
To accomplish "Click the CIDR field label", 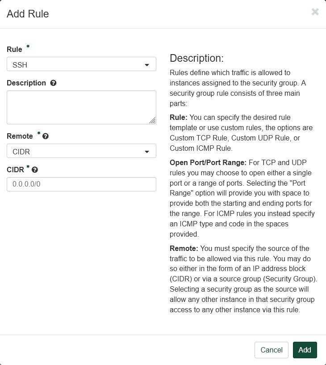I will [15, 170].
